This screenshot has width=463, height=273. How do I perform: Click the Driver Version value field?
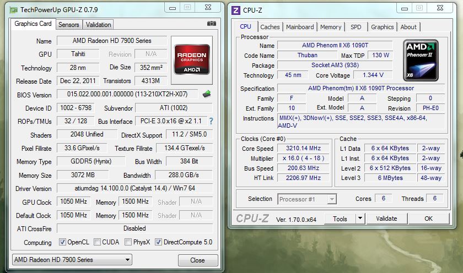pyautogui.click(x=134, y=188)
